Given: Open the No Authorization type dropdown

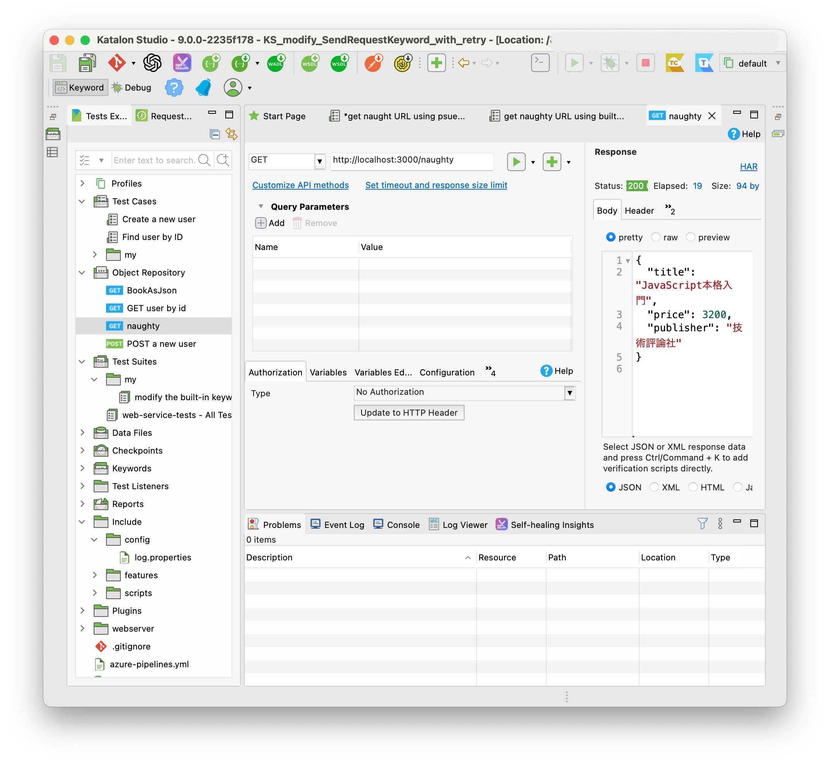Looking at the screenshot, I should tap(569, 393).
